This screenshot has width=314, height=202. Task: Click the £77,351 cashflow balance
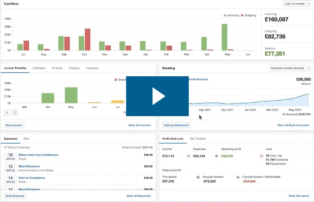tap(275, 54)
